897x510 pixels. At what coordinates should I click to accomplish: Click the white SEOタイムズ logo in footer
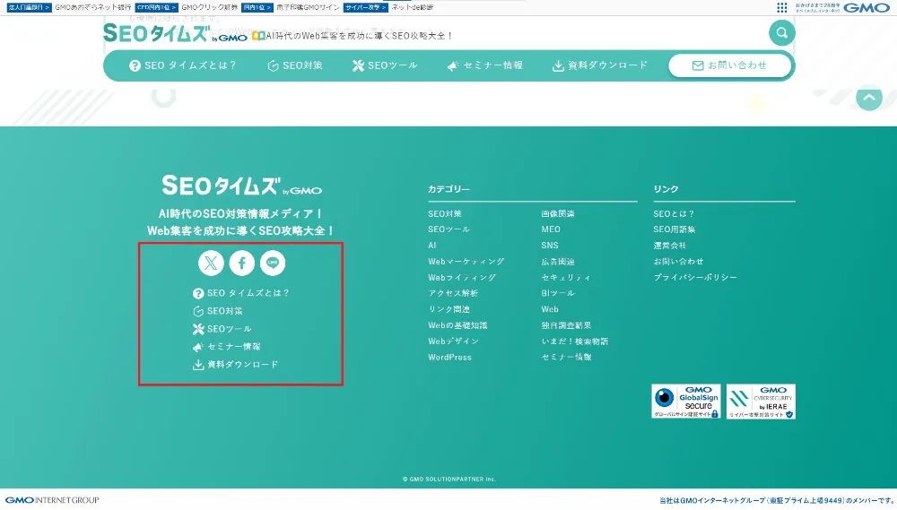[241, 186]
